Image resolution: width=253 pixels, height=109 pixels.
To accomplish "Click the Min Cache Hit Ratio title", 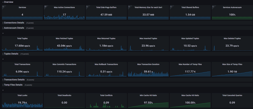I will (148, 95).
